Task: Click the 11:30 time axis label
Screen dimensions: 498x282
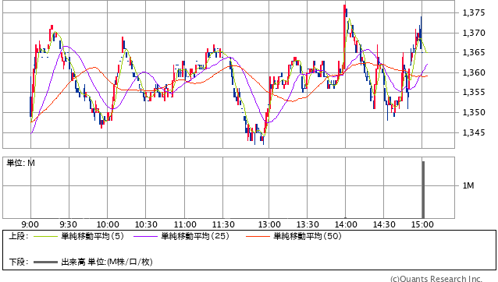Action: (223, 224)
